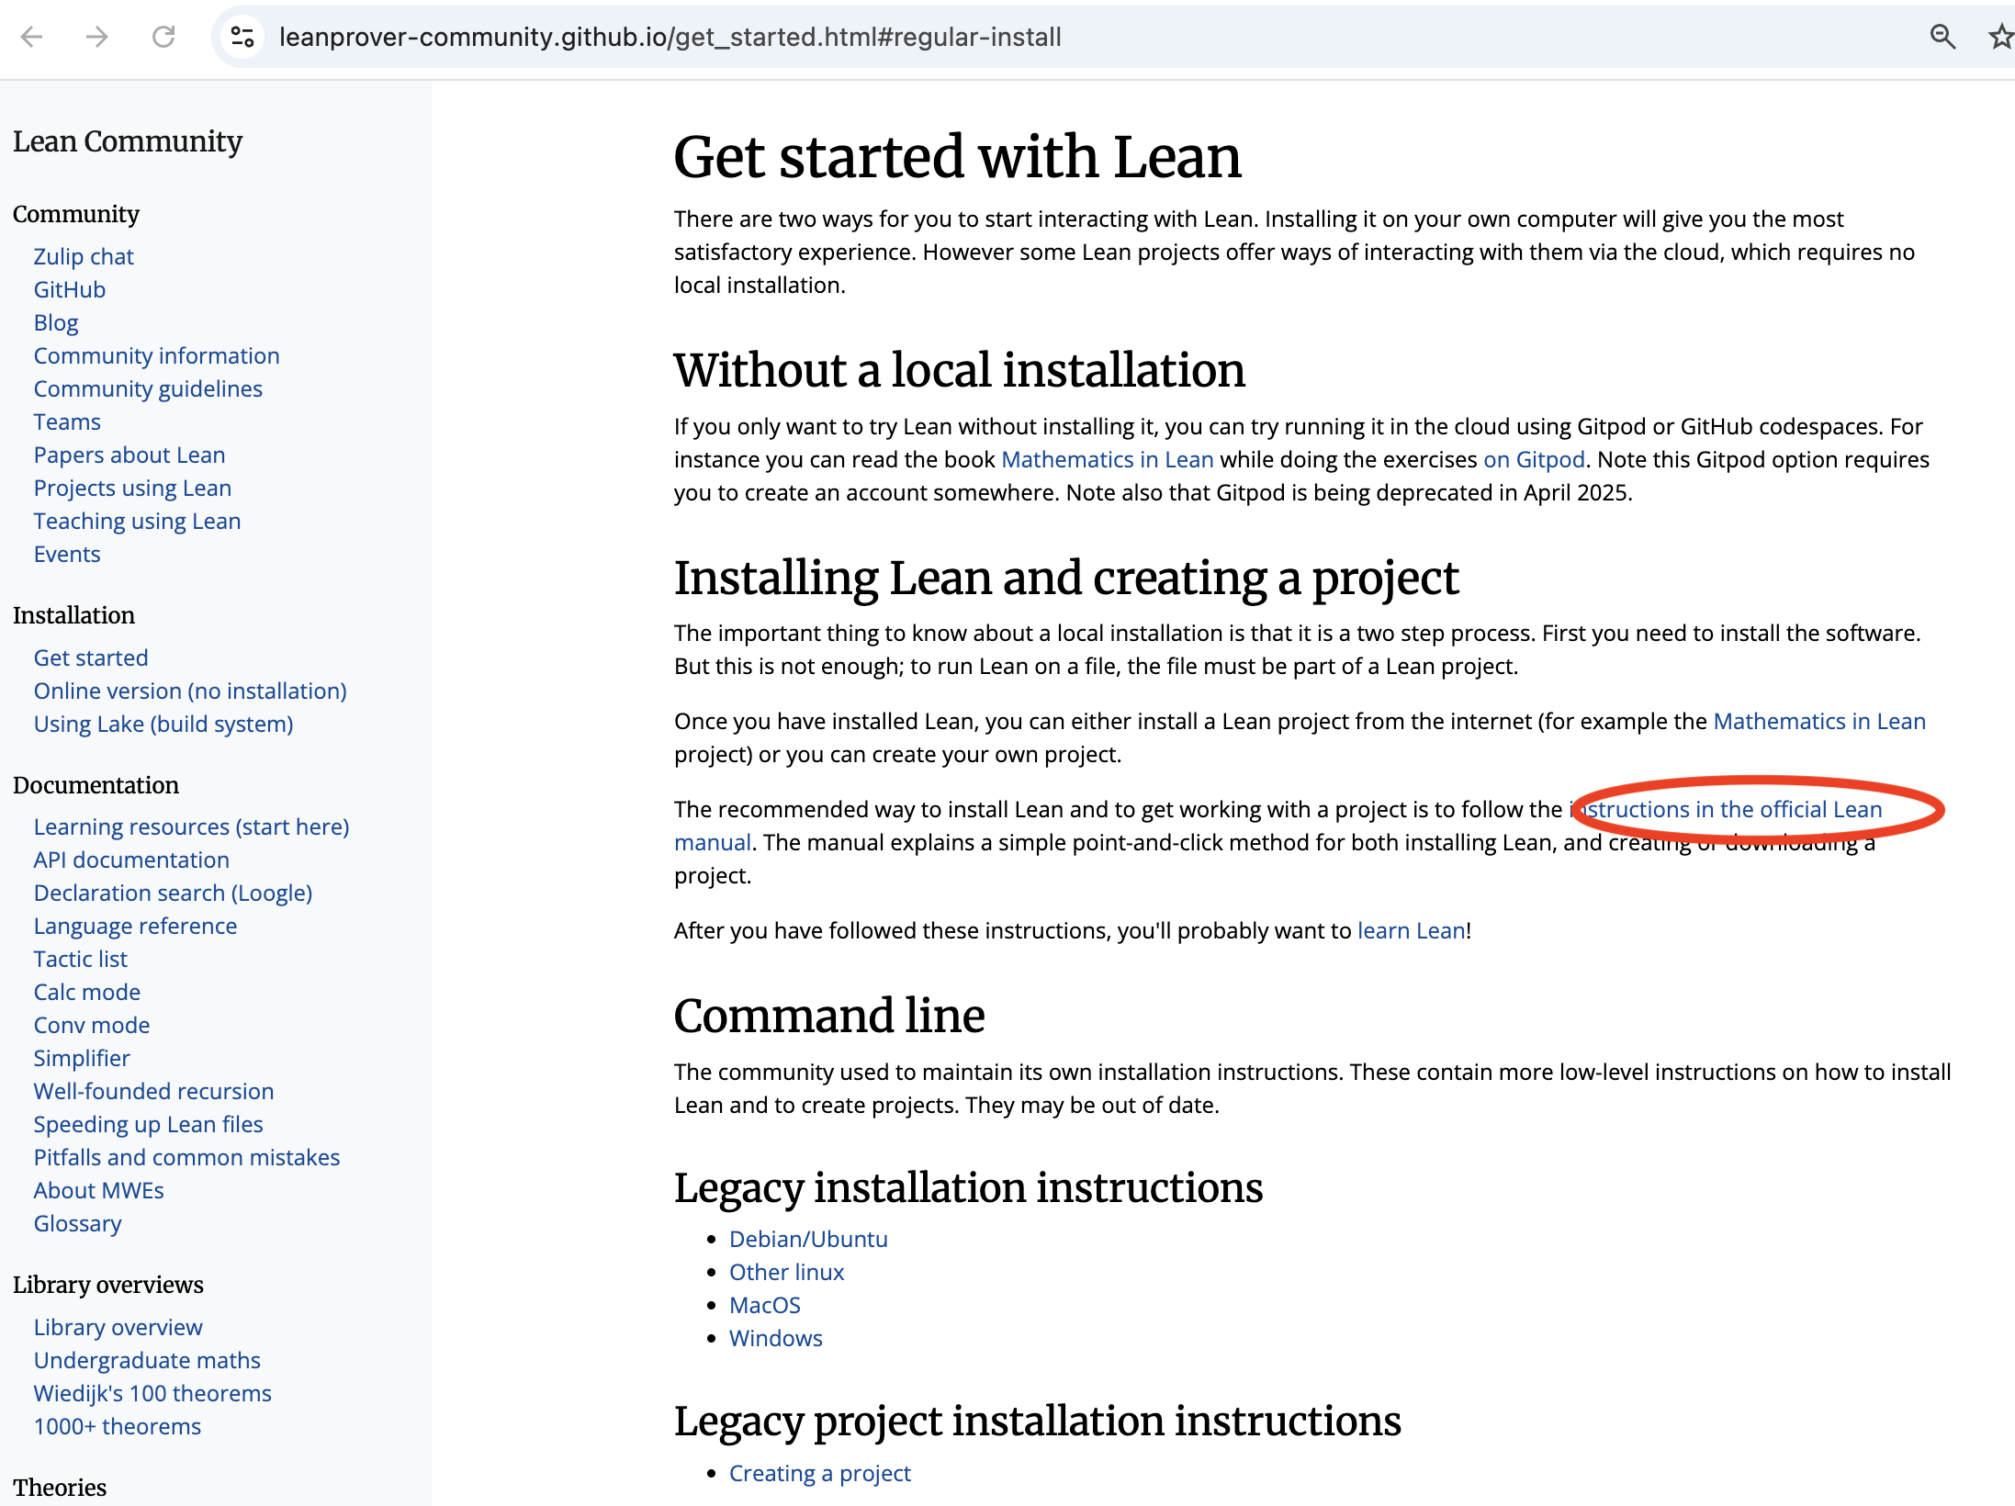Go to Get started in sidebar
The image size is (2015, 1506).
[x=91, y=657]
